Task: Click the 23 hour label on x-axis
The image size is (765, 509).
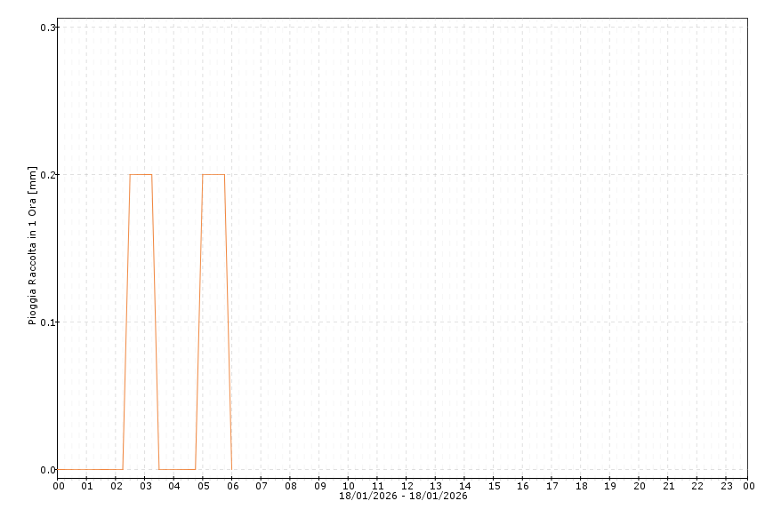Action: (726, 486)
